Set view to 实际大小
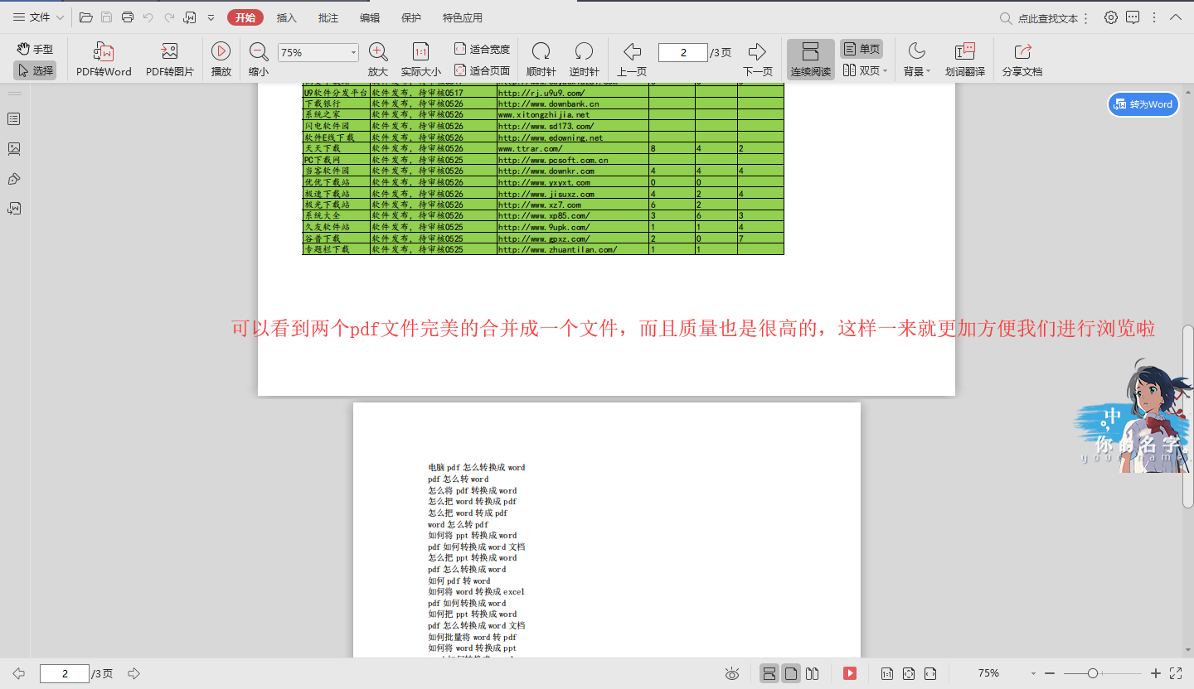 click(421, 60)
